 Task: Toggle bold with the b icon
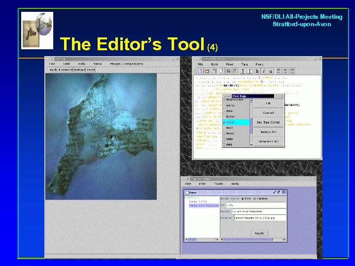pyautogui.click(x=257, y=71)
